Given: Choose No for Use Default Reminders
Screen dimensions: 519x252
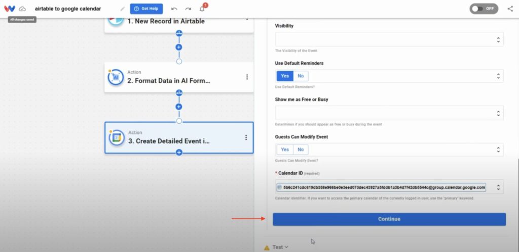Looking at the screenshot, I should click(x=301, y=76).
